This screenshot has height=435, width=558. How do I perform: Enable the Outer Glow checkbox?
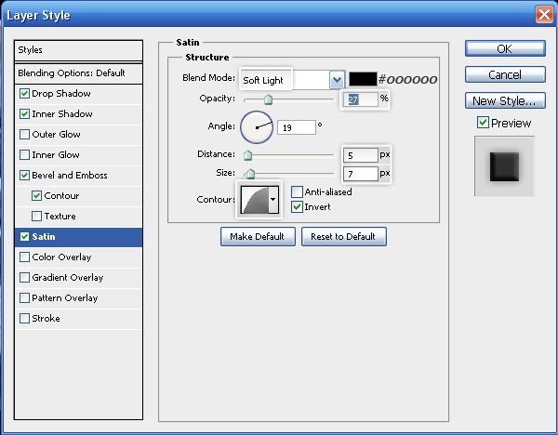[24, 135]
